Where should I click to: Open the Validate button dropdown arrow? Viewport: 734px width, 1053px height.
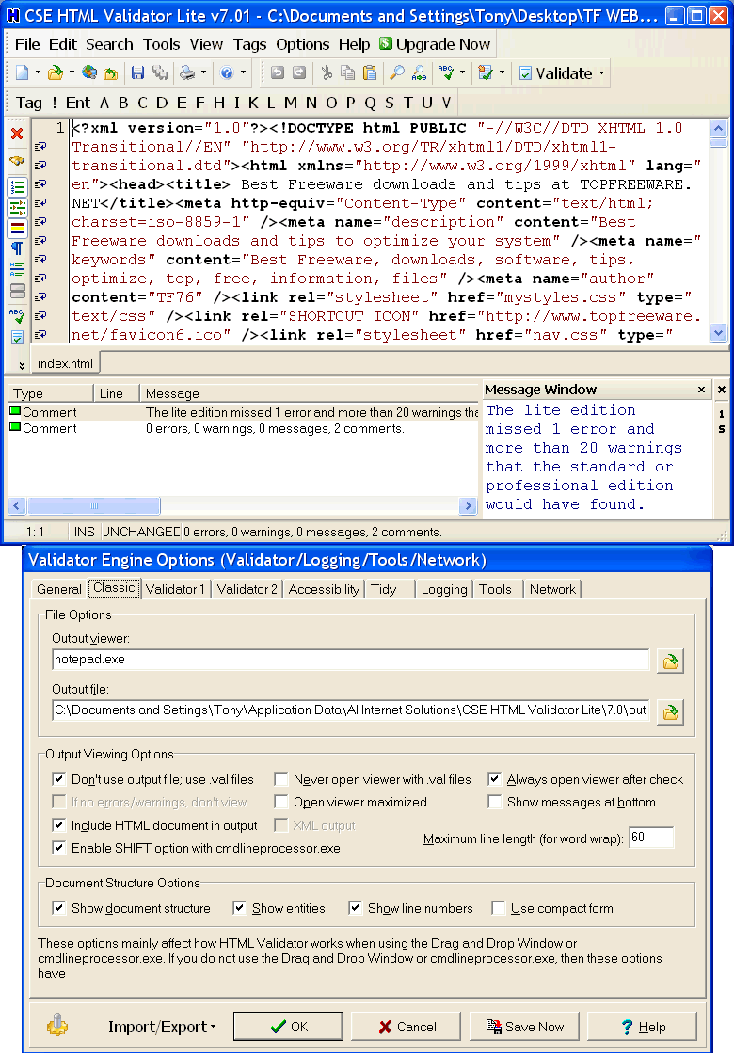601,73
